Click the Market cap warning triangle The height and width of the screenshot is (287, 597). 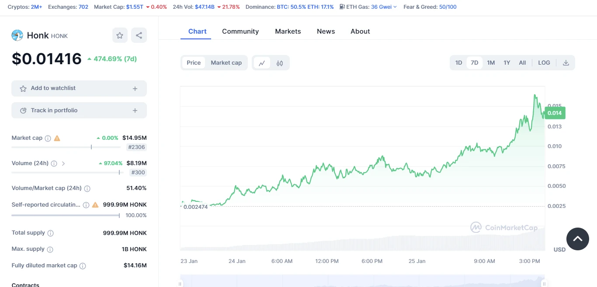click(x=57, y=138)
